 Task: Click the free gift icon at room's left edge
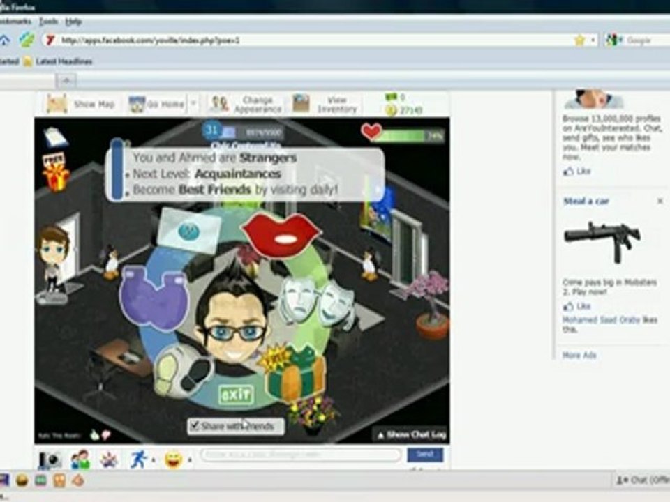pos(56,172)
